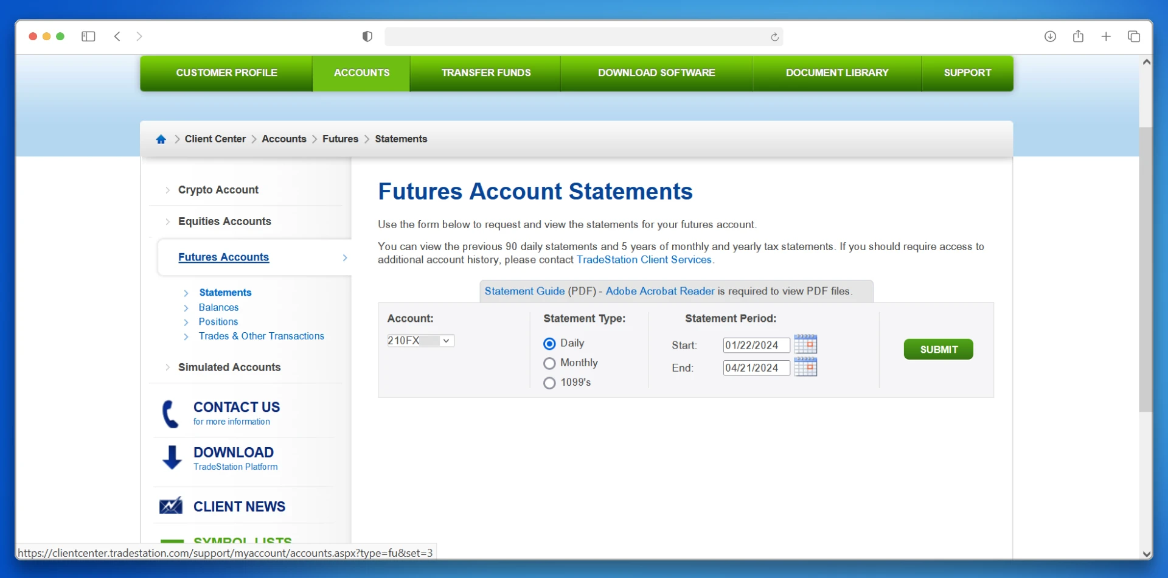Viewport: 1168px width, 578px height.
Task: Click the Client News chart icon
Action: [x=171, y=506]
